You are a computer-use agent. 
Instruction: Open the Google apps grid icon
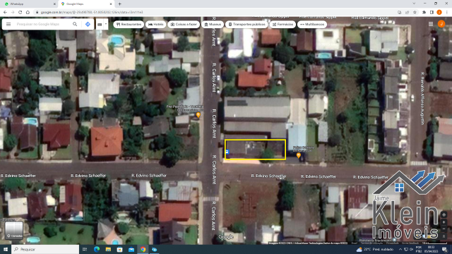431,24
